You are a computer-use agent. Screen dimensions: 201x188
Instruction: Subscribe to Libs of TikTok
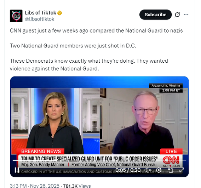click(x=155, y=15)
